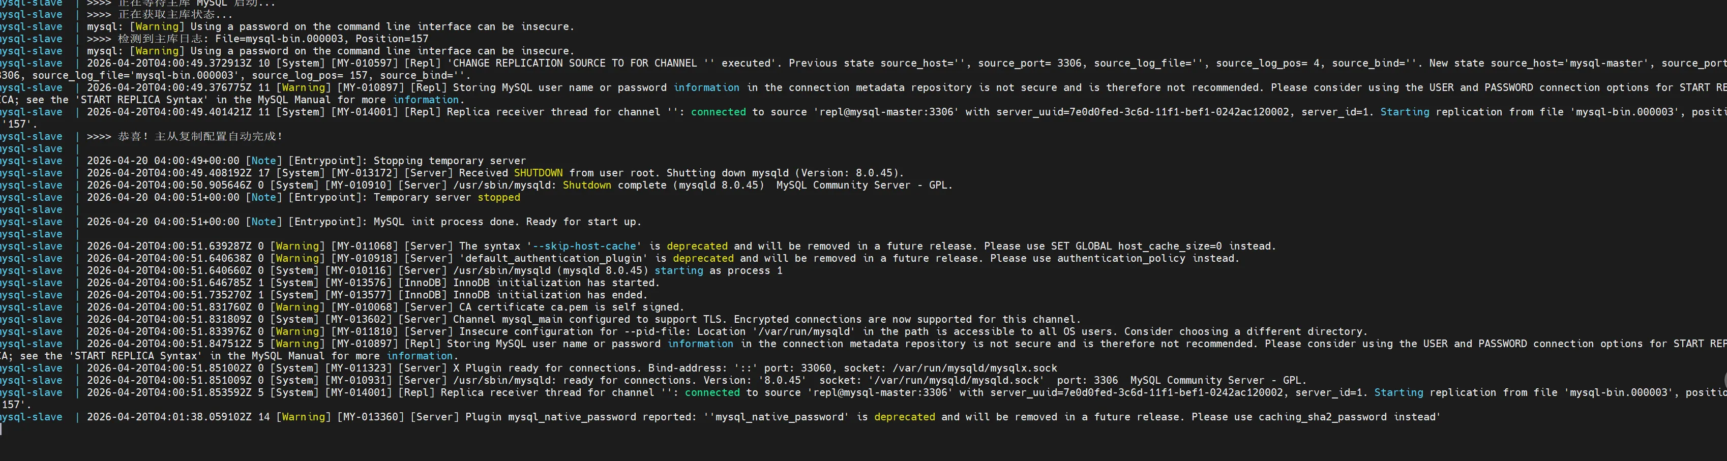Viewport: 1727px width, 461px height.
Task: Click the yellow 'stopped' word
Action: [498, 197]
